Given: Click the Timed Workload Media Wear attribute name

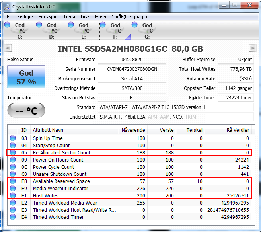Looking at the screenshot, I should click(x=65, y=203).
